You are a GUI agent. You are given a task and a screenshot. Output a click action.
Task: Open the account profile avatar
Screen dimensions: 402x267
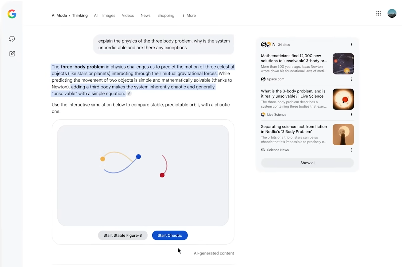click(x=392, y=13)
